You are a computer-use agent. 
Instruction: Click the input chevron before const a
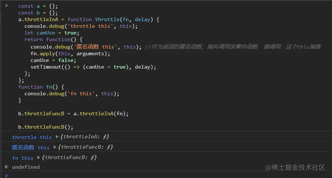[x=7, y=6]
